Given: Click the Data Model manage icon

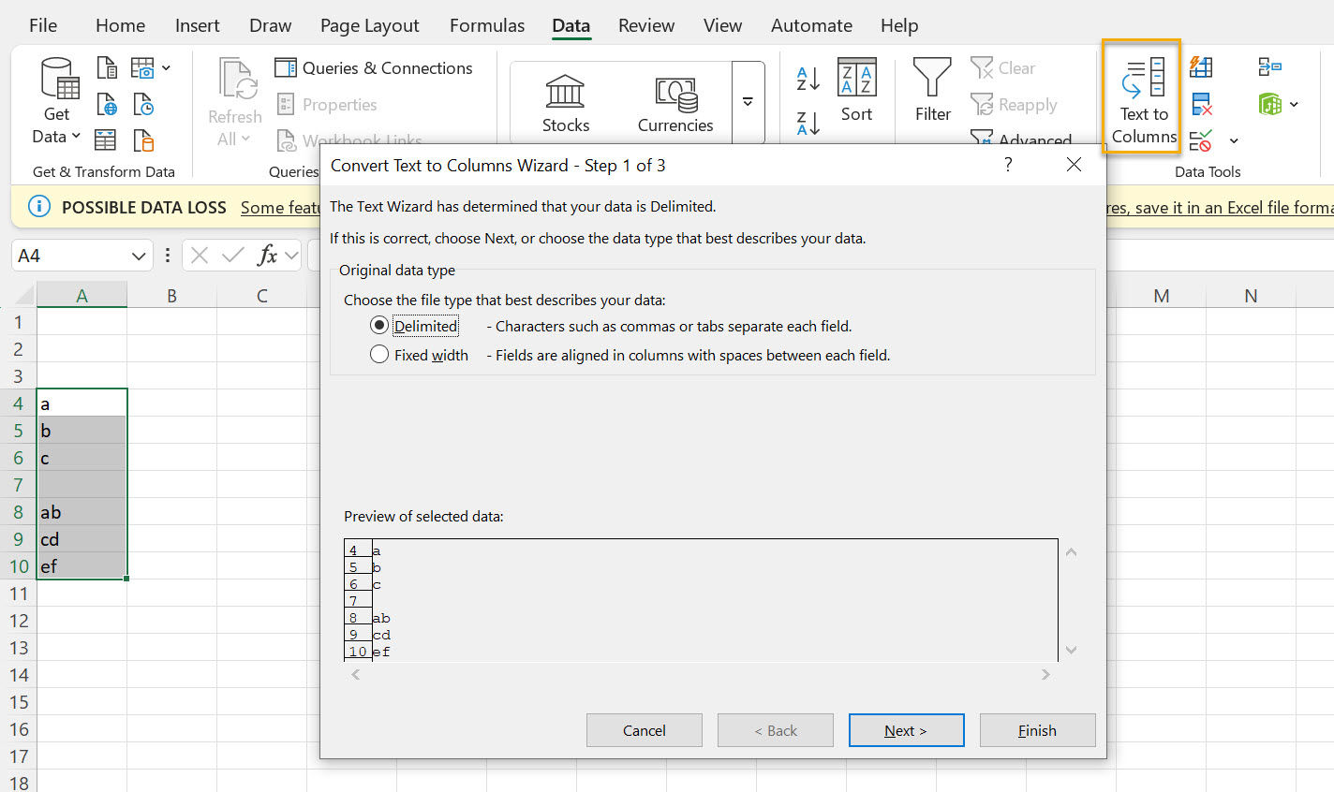Looking at the screenshot, I should 1270,104.
